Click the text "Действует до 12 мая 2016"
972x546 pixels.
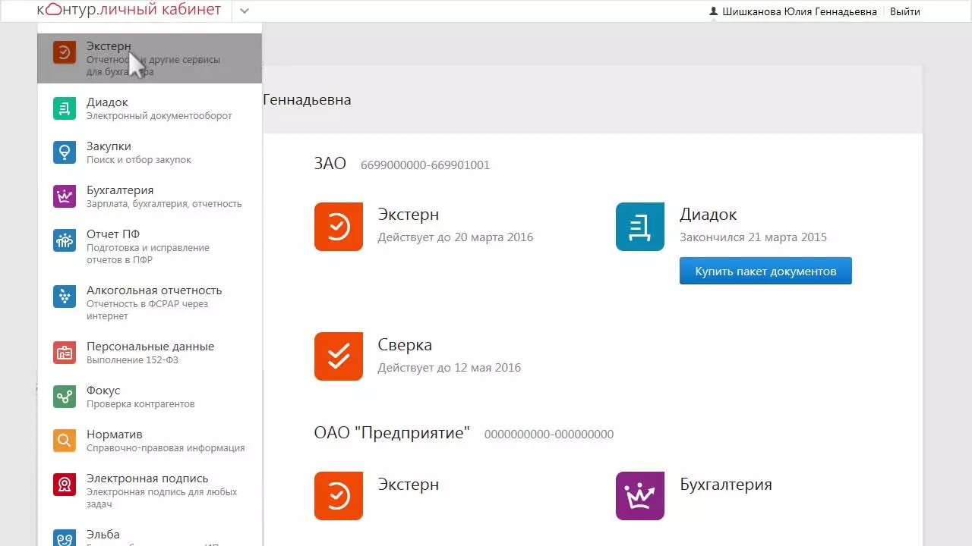pyautogui.click(x=450, y=368)
